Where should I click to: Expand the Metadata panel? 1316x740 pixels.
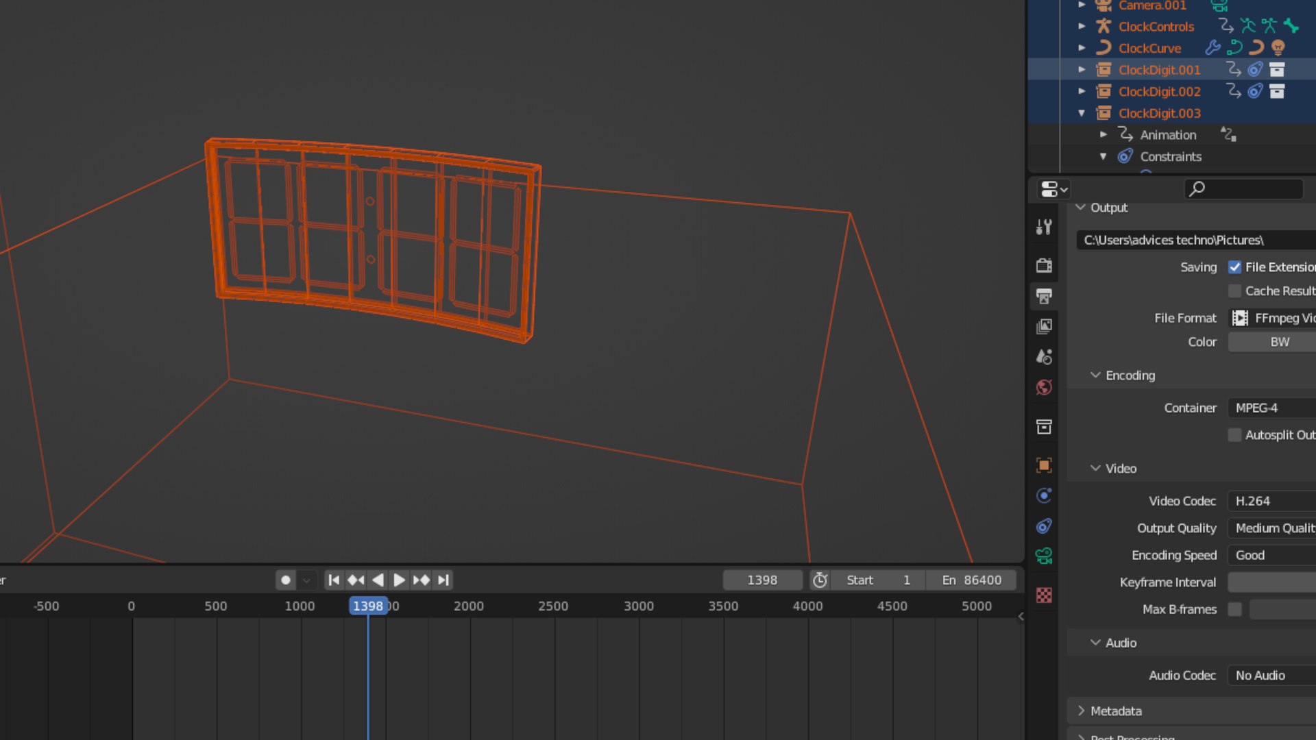[1115, 711]
